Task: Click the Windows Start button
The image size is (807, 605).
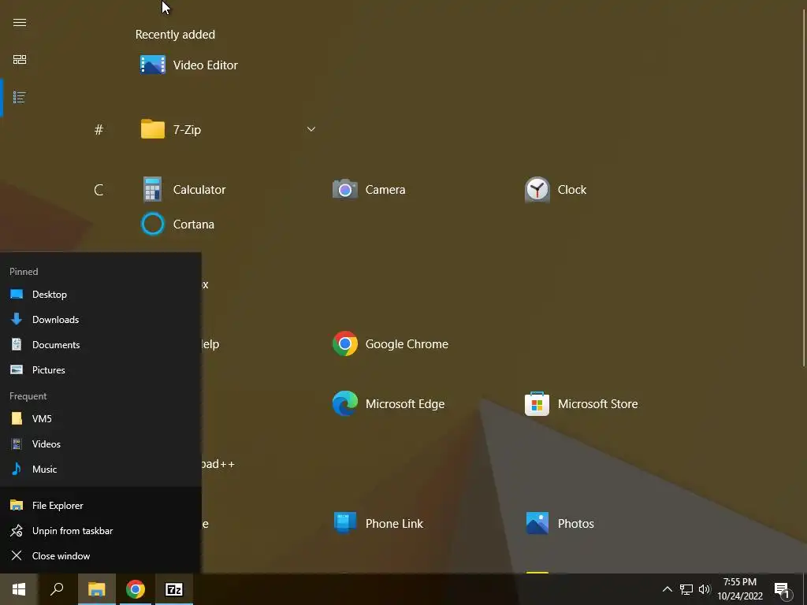Action: coord(19,589)
